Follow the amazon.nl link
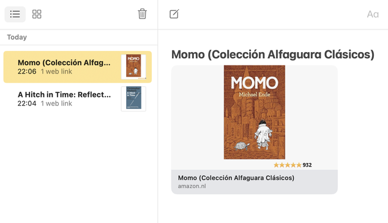 pyautogui.click(x=192, y=186)
